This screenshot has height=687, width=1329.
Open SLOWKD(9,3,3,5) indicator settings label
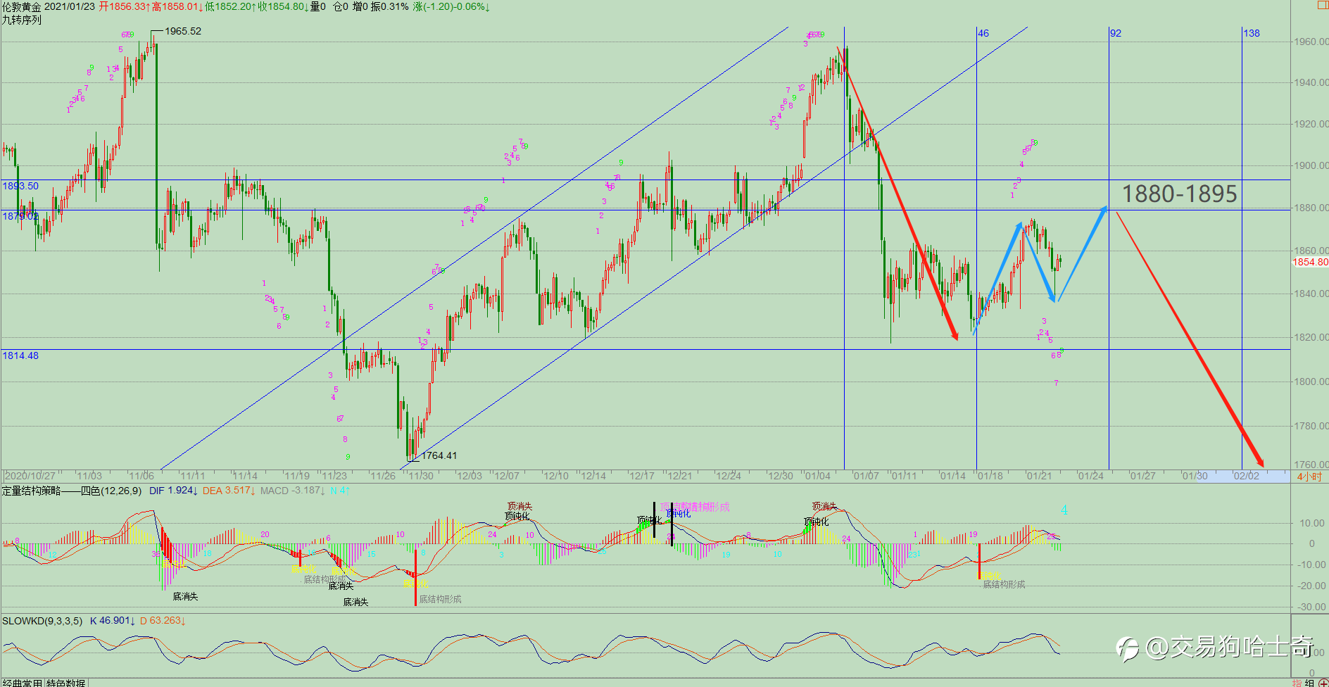click(x=42, y=621)
